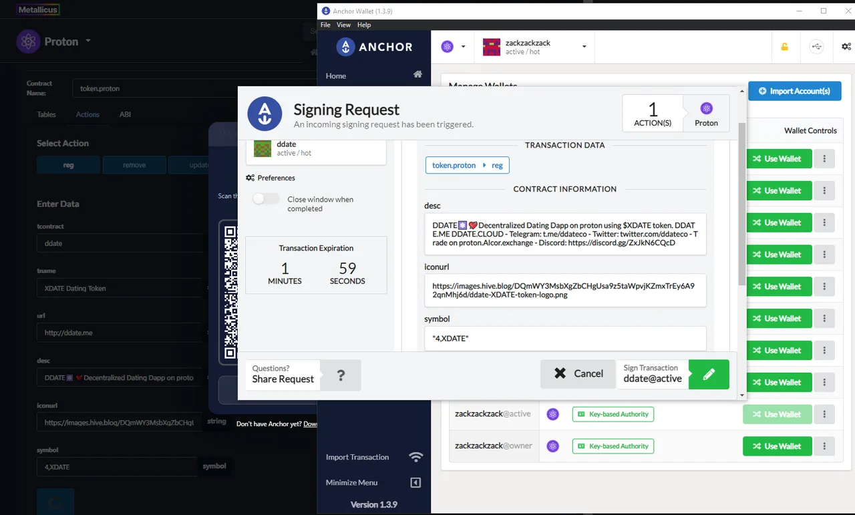Click the orange lock wallet icon
The height and width of the screenshot is (515, 855).
[785, 47]
